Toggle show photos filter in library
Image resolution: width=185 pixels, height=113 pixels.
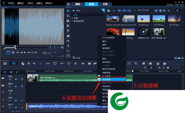click(124, 11)
